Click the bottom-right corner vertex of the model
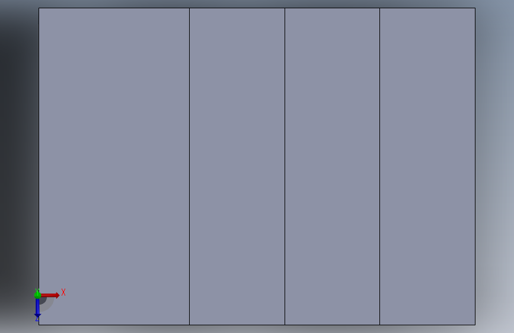This screenshot has height=333, width=514. coord(475,325)
